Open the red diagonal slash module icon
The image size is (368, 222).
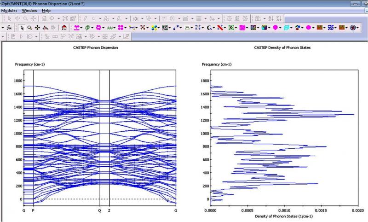pos(220,28)
